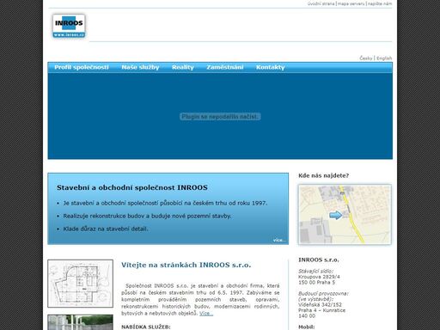This screenshot has width=440, height=330.
Task: Click the Kde nás najdete? heading
Action: pos(323,175)
